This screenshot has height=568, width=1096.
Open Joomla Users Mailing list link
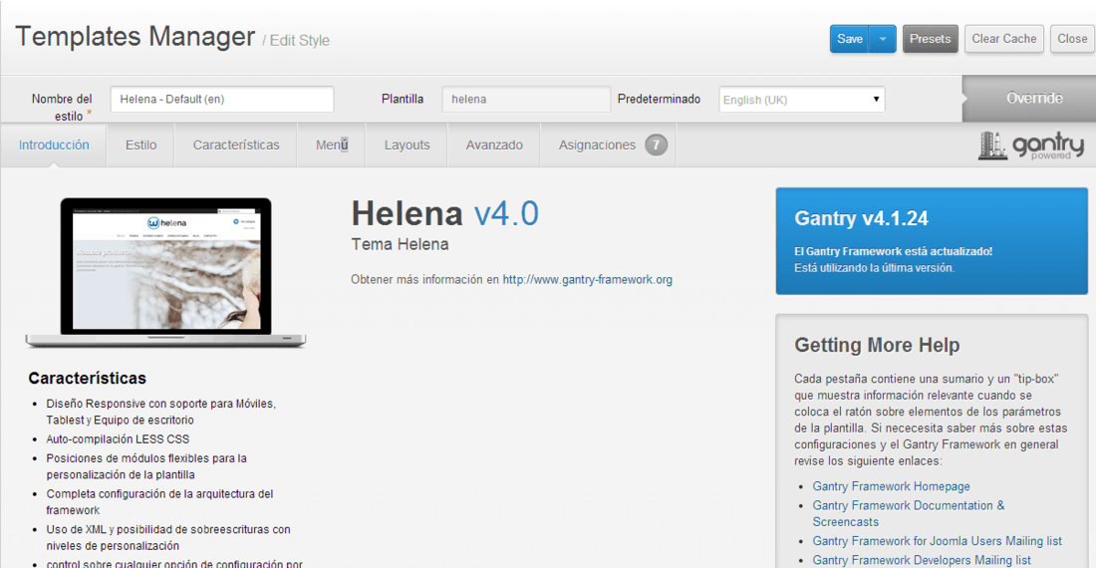coord(938,541)
